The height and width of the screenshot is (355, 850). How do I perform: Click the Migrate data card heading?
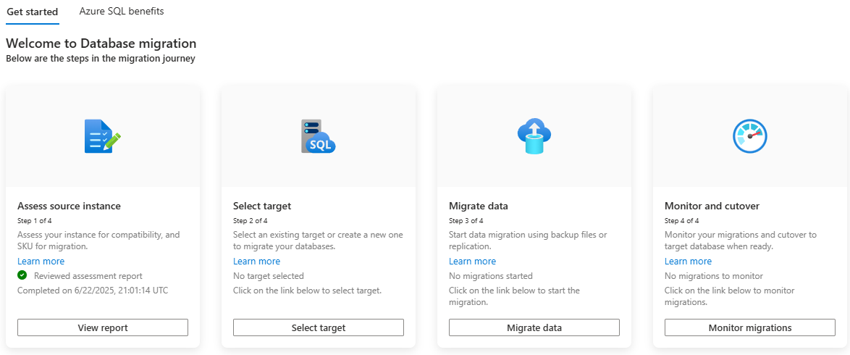(x=479, y=206)
